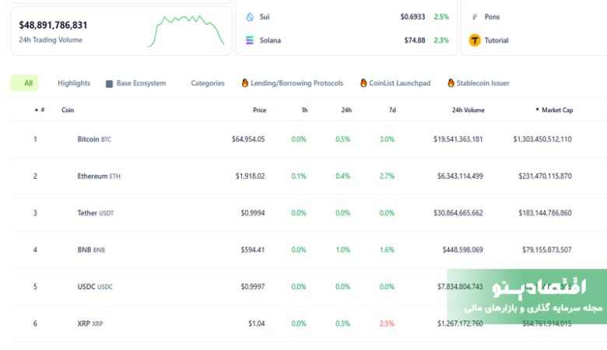Filter by Stablecoin Issuer

pyautogui.click(x=479, y=83)
